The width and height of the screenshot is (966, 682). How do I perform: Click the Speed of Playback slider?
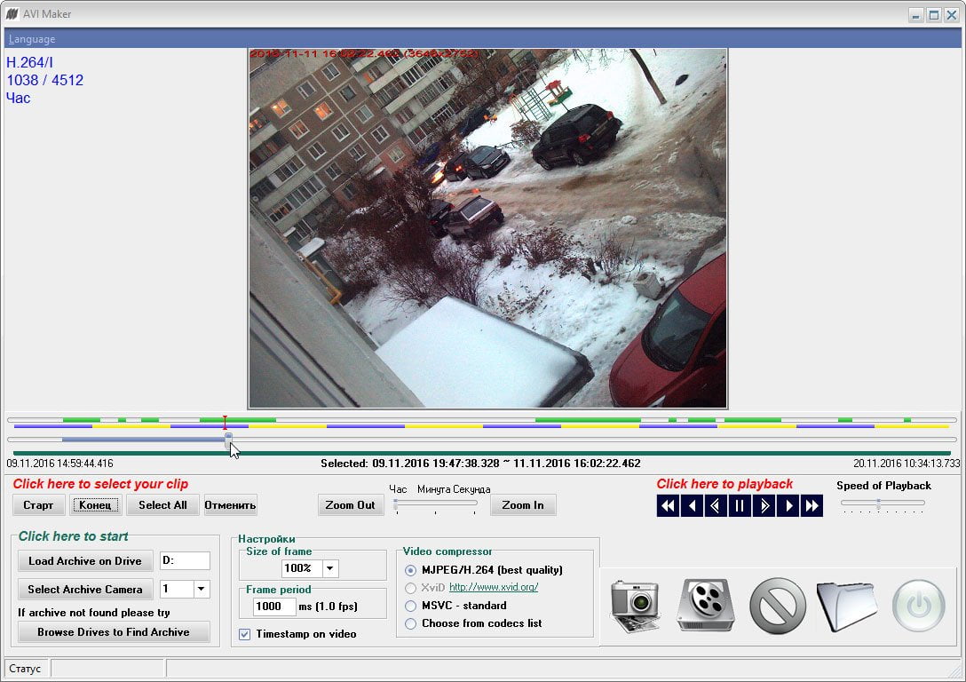[883, 504]
